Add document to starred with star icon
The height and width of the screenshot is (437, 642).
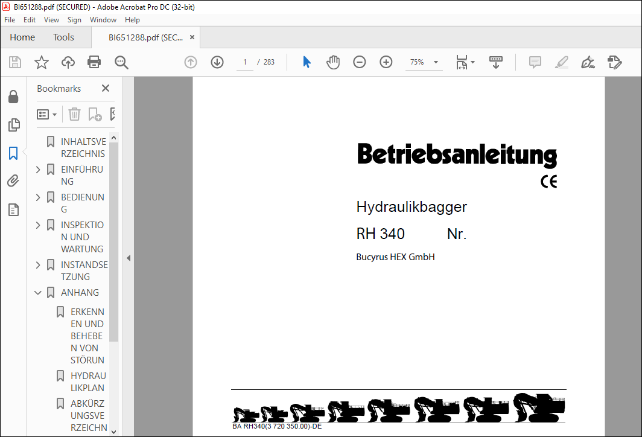point(42,62)
